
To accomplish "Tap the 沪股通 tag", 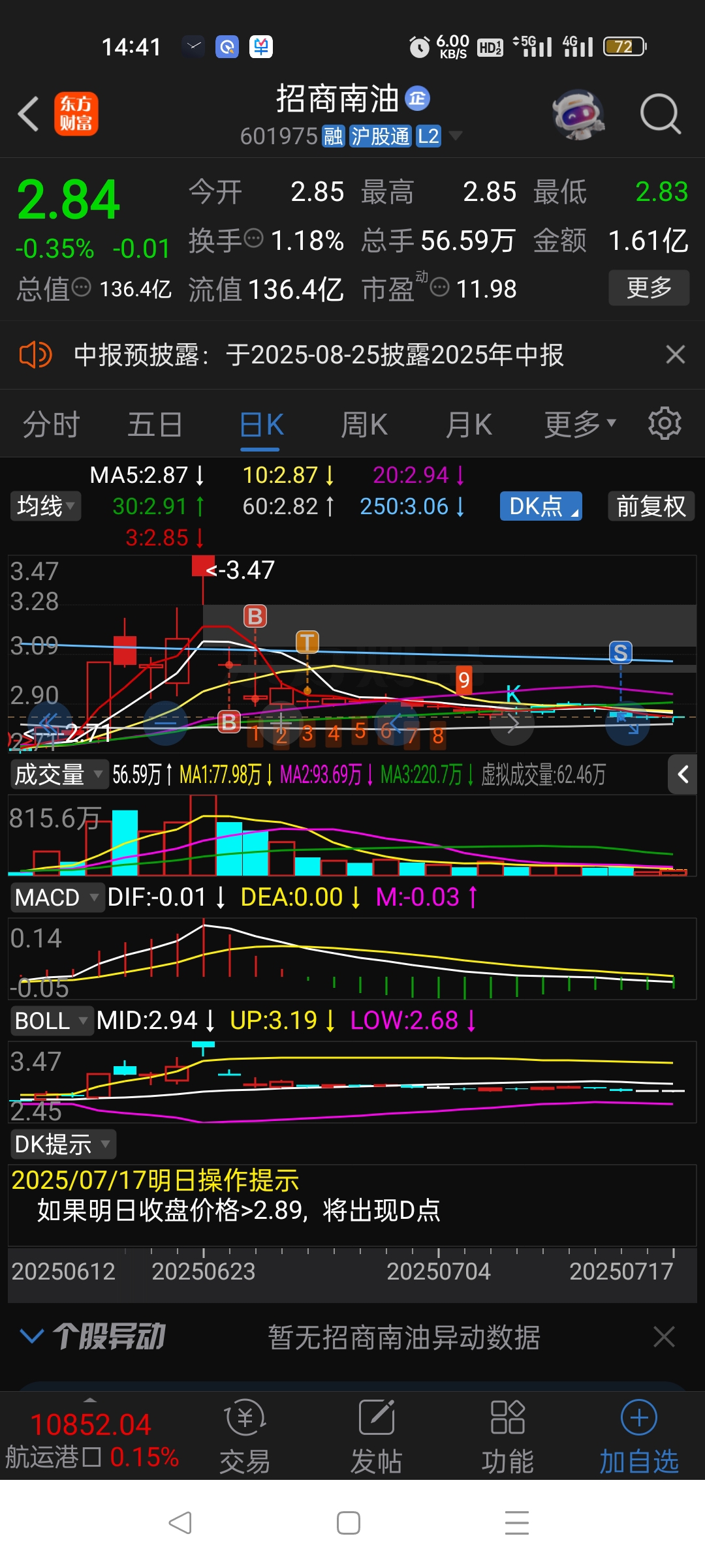I will tap(380, 136).
